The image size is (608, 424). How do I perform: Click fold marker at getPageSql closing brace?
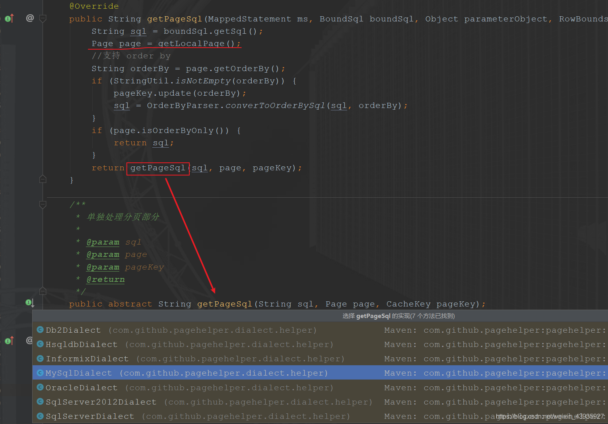click(43, 179)
